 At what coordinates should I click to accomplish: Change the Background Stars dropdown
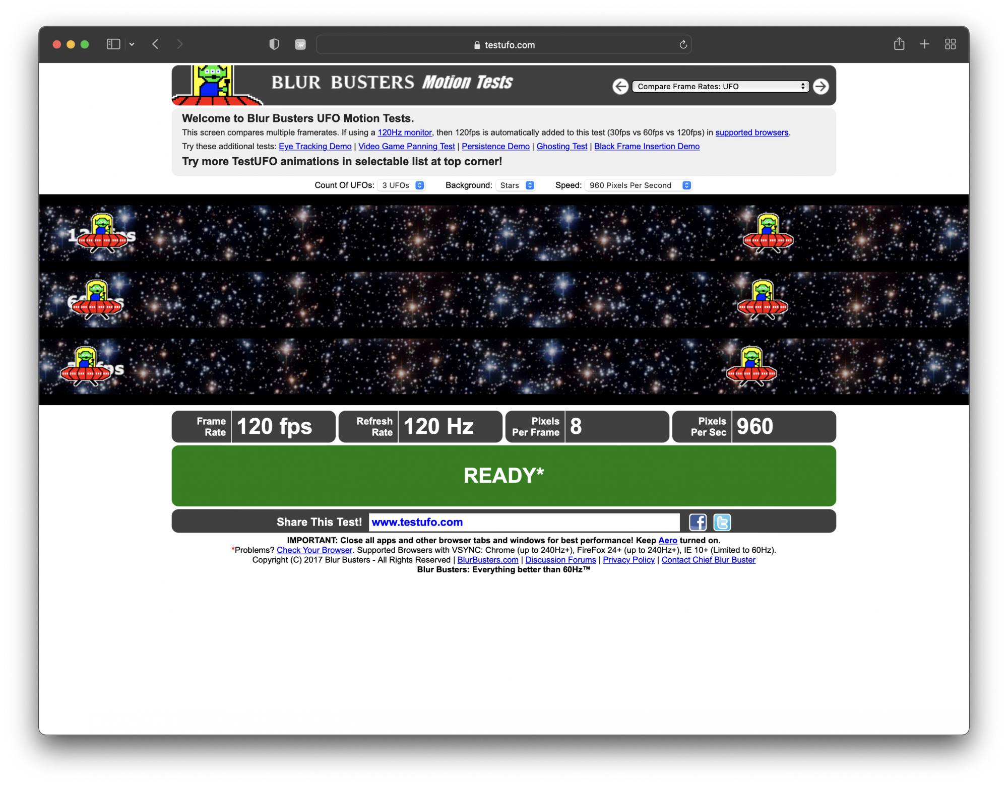click(x=516, y=185)
